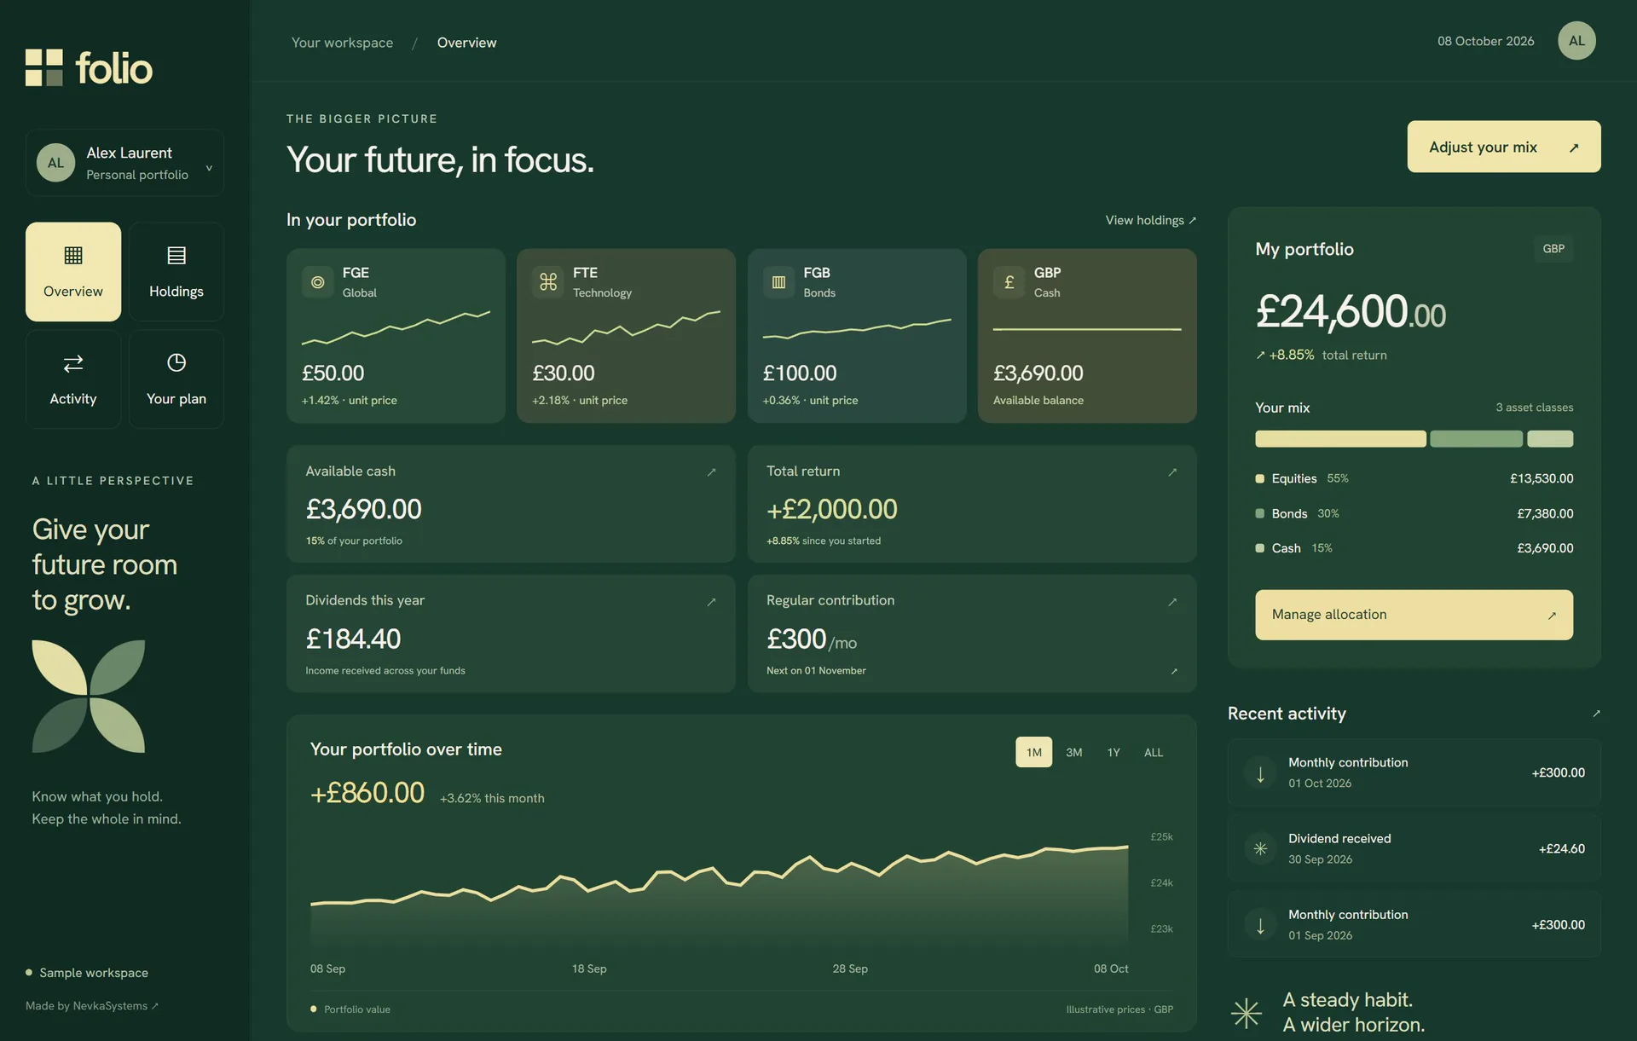Open the Holdings list icon
The height and width of the screenshot is (1041, 1637).
176,255
